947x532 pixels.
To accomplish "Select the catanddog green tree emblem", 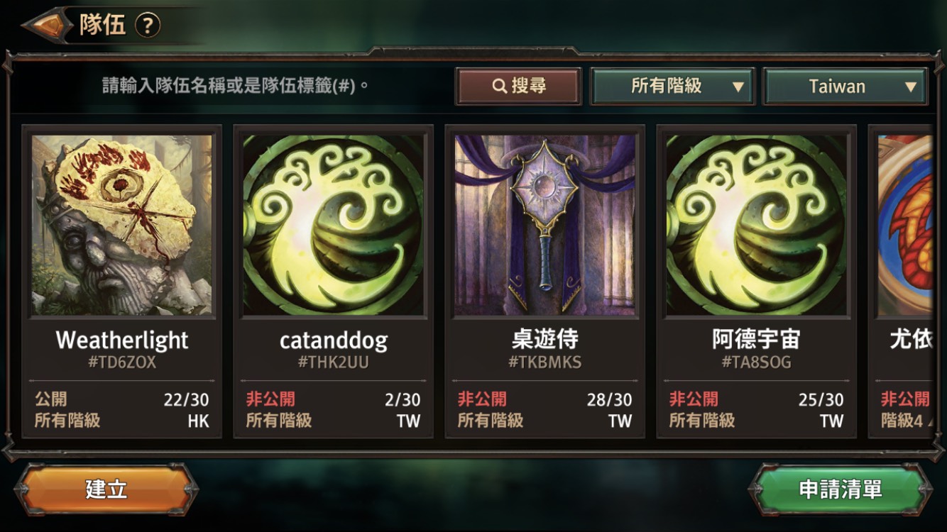I will coord(333,226).
